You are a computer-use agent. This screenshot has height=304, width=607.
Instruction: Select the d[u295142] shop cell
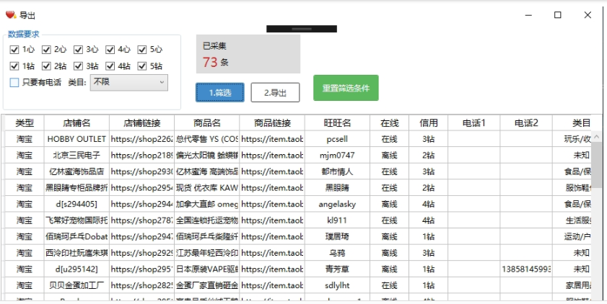pyautogui.click(x=77, y=269)
